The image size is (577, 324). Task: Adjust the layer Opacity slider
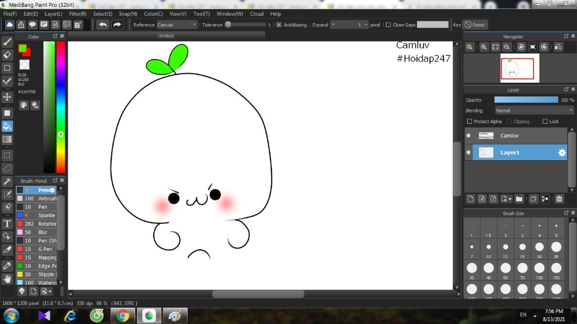(526, 100)
